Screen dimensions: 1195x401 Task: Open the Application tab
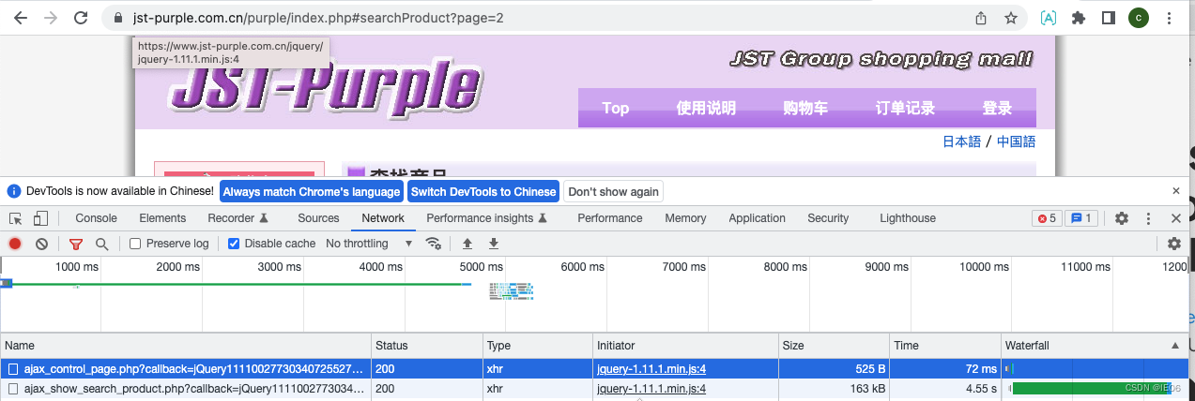click(x=757, y=218)
